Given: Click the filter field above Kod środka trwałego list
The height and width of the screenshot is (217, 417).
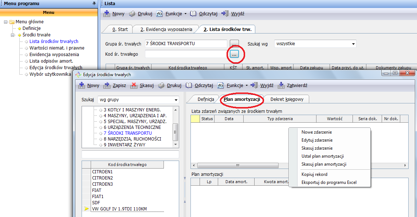Looking at the screenshot, I should tap(130, 154).
